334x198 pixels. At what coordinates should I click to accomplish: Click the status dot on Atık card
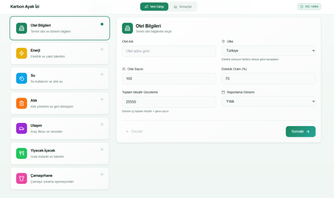(x=102, y=99)
